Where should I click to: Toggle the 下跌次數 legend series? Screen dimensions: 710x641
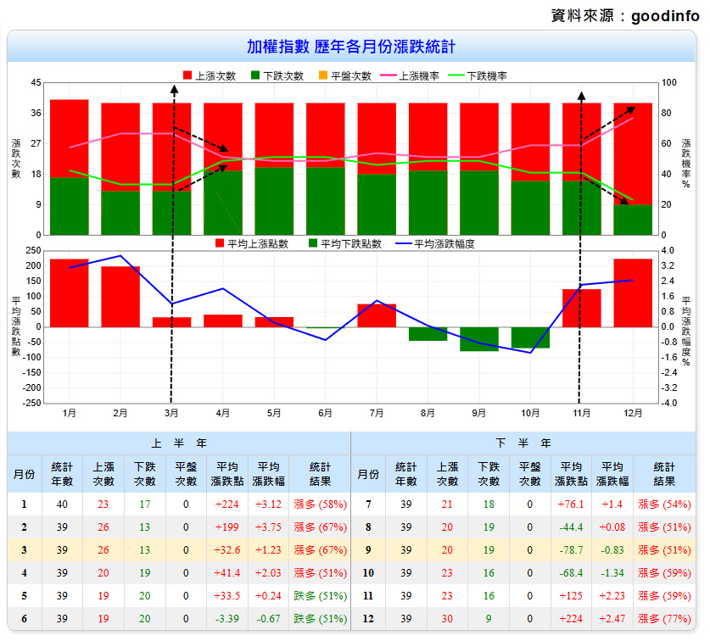[x=277, y=75]
